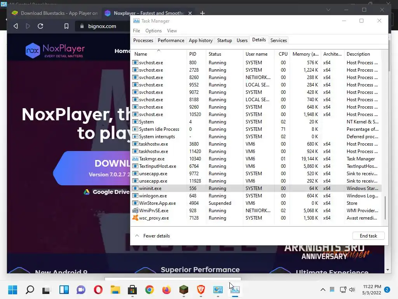Close the Noxplayer browser tab
The width and height of the screenshot is (398, 299).
click(190, 13)
